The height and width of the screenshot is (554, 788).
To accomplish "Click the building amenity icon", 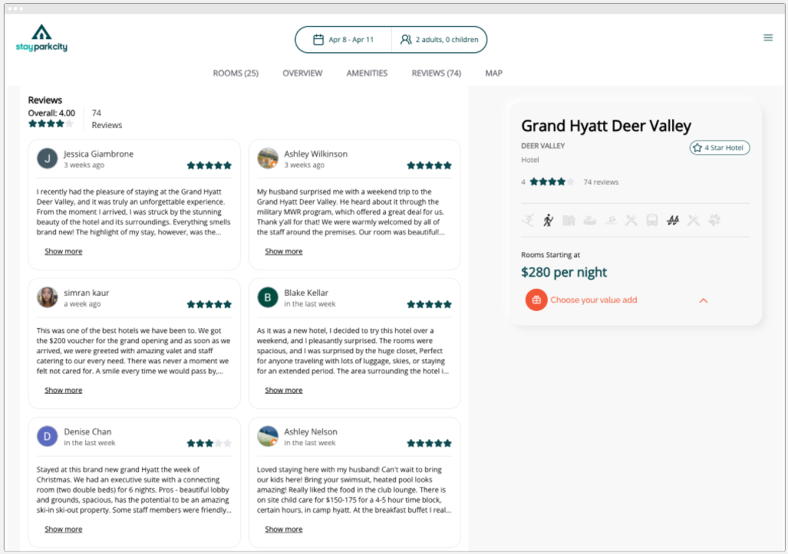I will (x=569, y=220).
